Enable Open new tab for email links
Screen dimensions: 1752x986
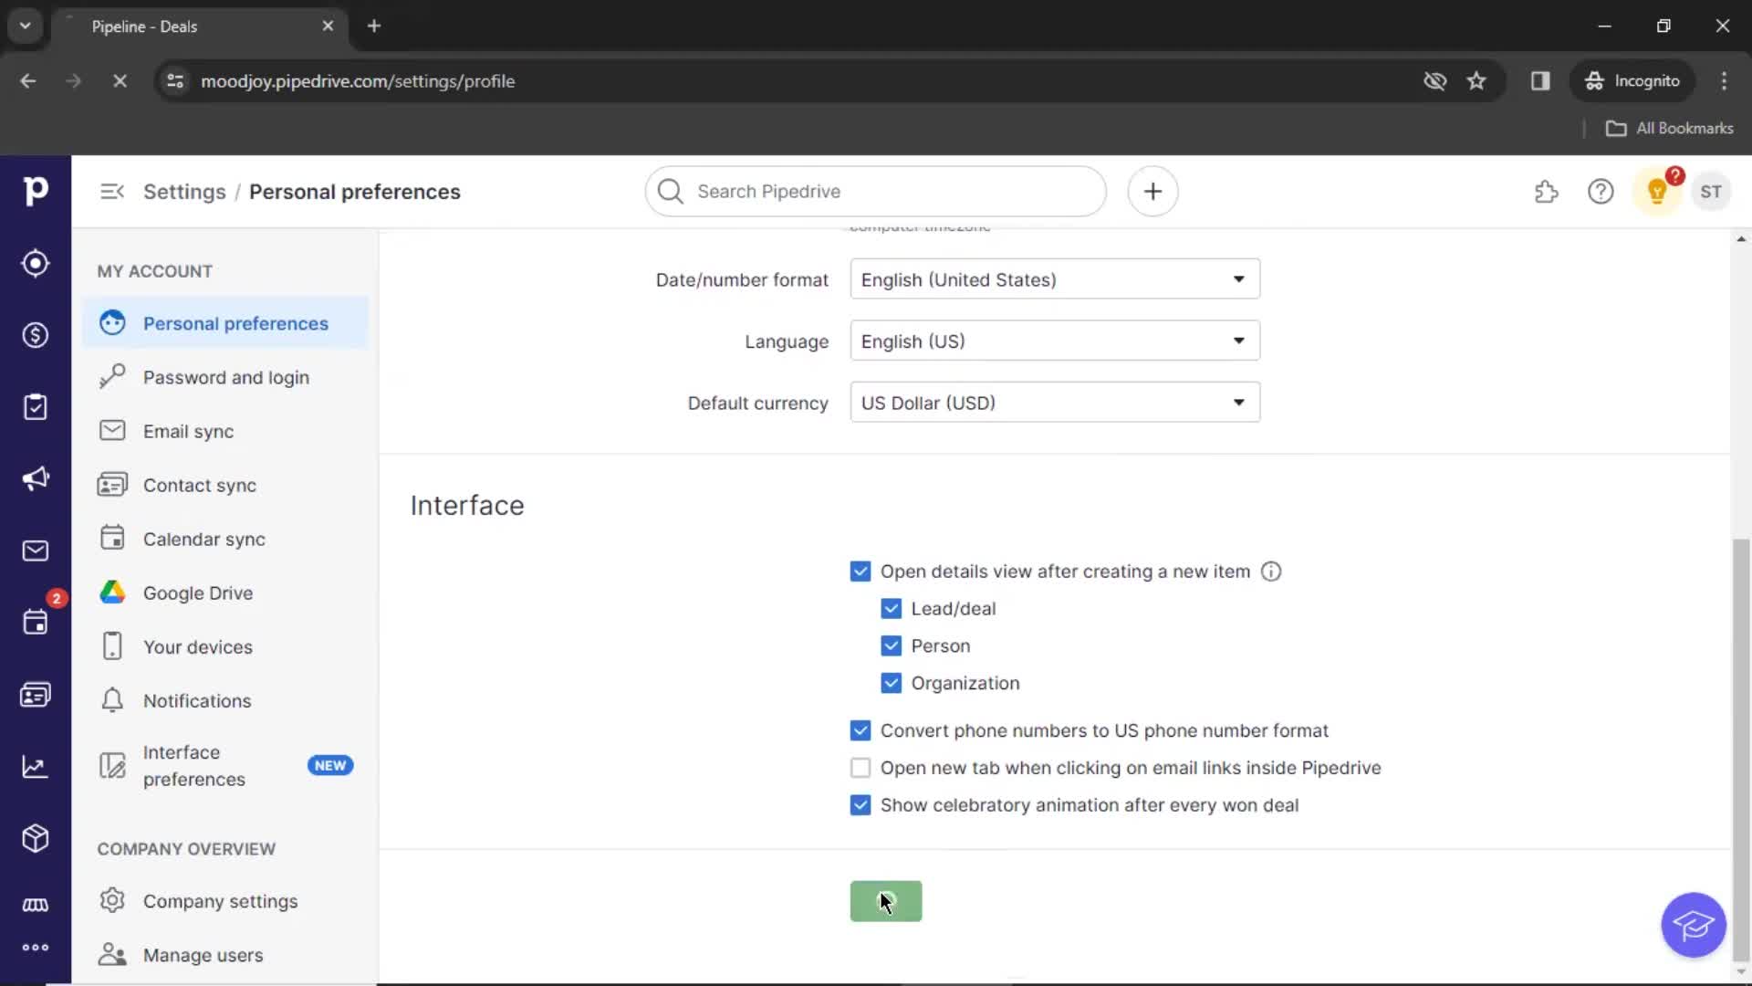(x=860, y=768)
